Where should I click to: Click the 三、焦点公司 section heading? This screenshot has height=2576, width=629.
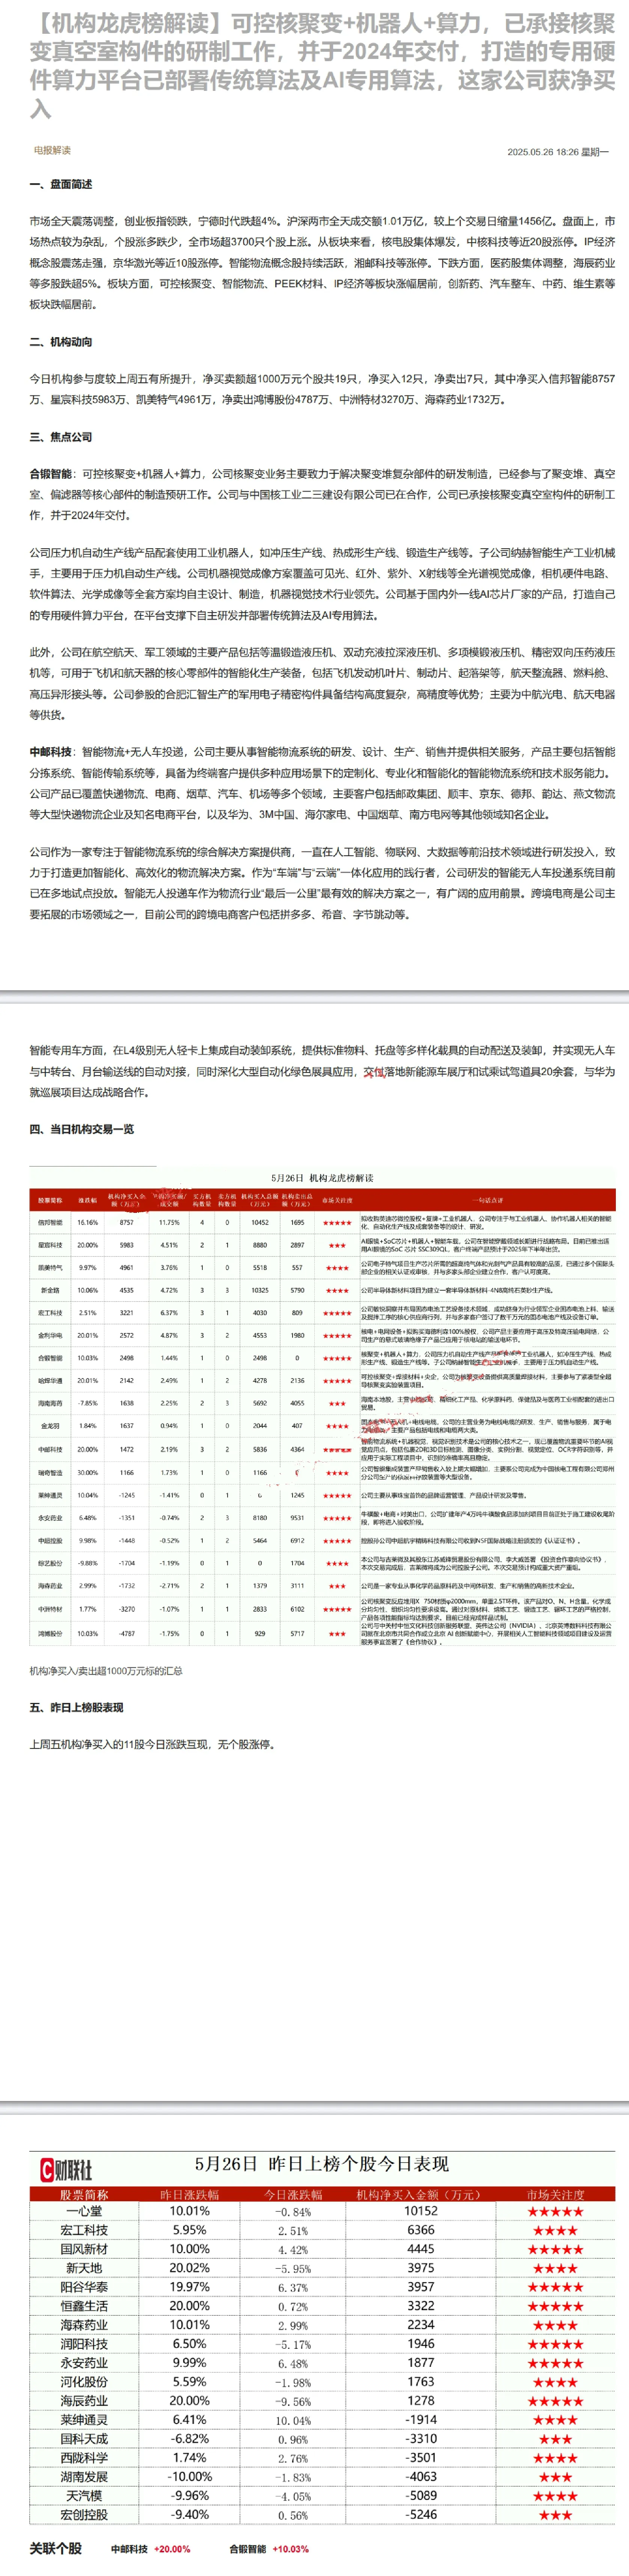coord(61,437)
